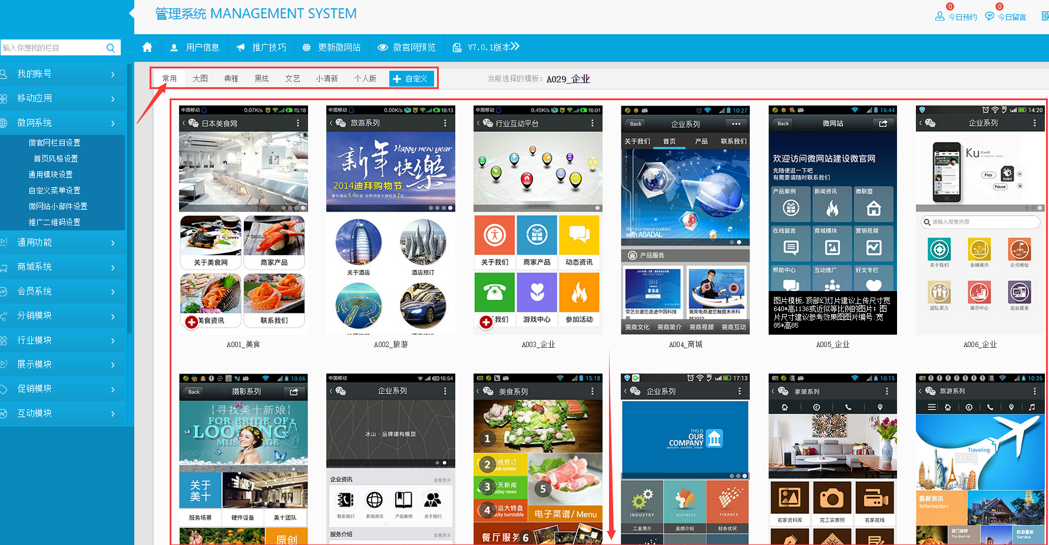Click the V7.0.1版本 navbar item

[x=487, y=47]
